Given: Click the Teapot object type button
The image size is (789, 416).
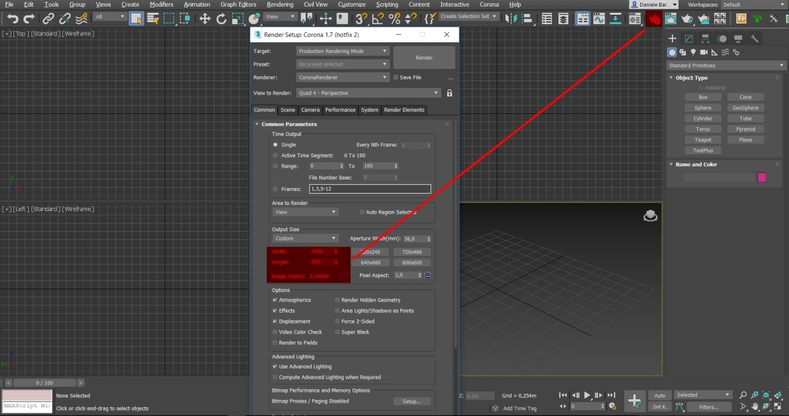Looking at the screenshot, I should tap(703, 140).
